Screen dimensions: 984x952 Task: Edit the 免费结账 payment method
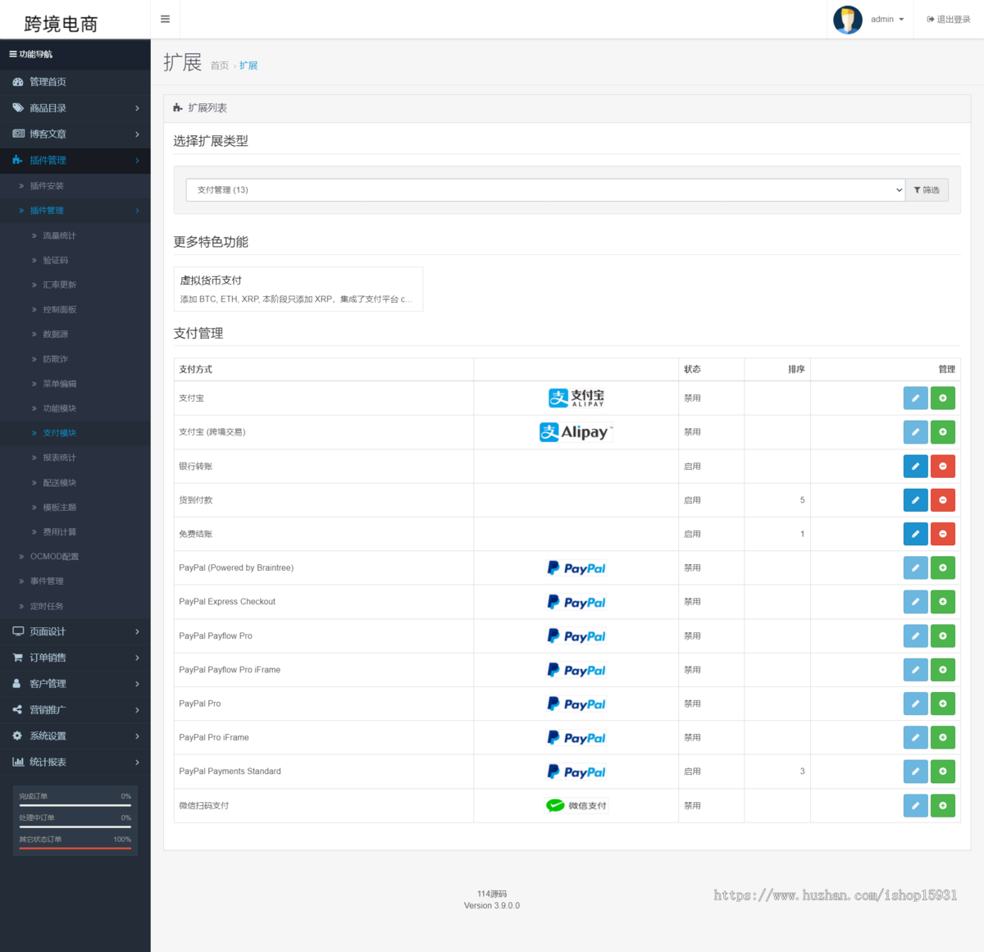[x=915, y=534]
